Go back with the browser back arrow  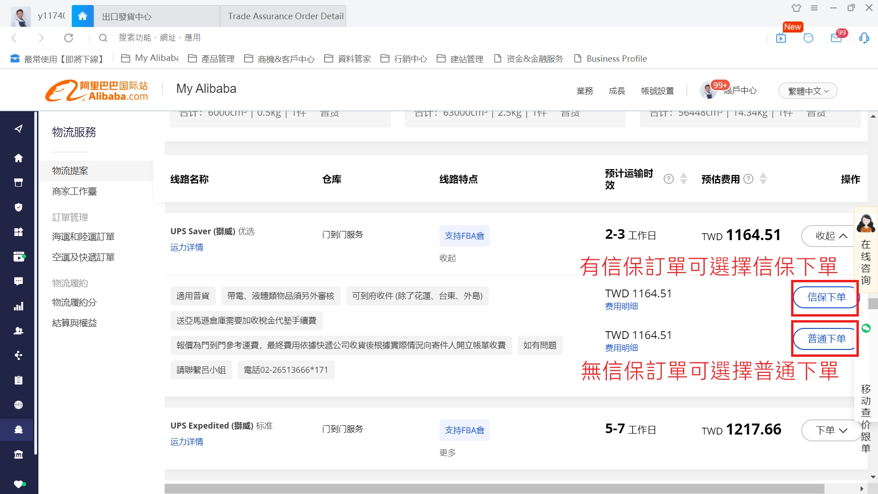14,38
